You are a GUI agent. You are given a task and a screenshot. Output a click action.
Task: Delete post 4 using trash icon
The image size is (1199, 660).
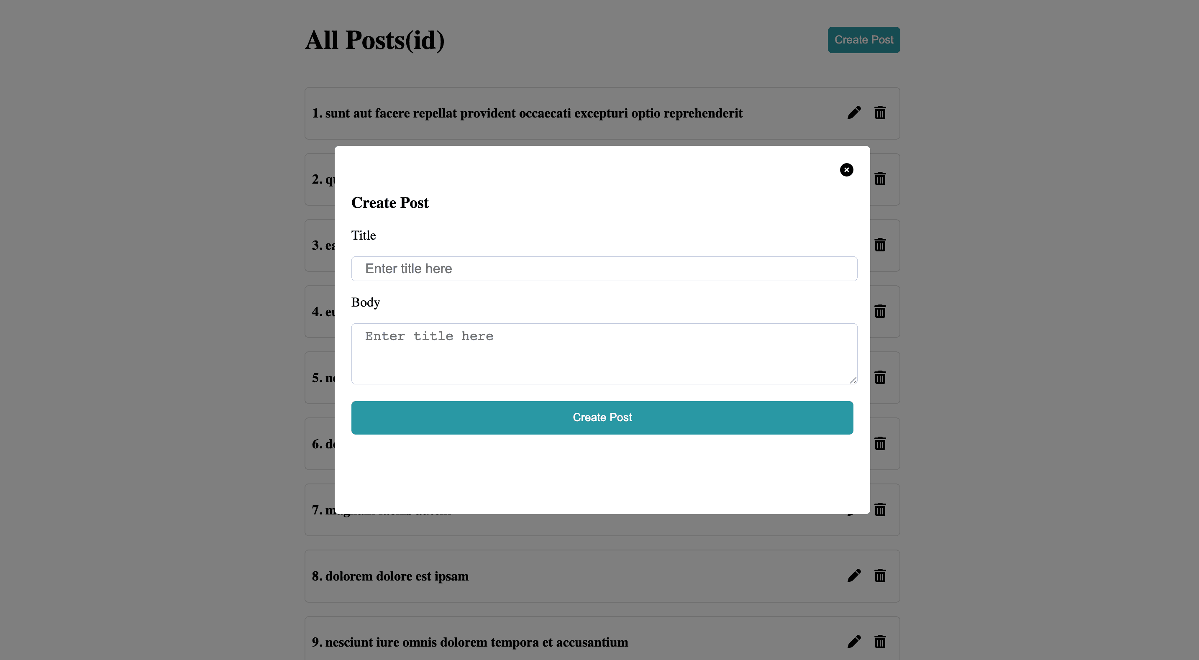pyautogui.click(x=880, y=311)
